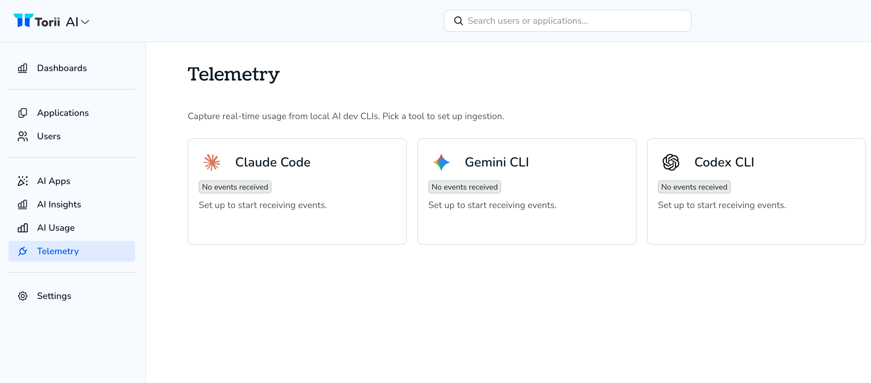Click the Torii wordmark text

coord(47,22)
